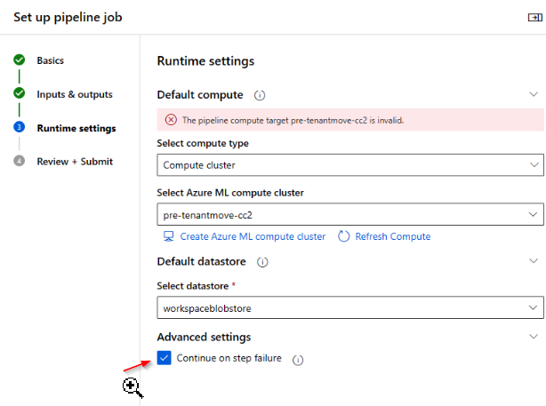Click the step 3 blue circle icon
The image size is (546, 406).
click(x=20, y=127)
